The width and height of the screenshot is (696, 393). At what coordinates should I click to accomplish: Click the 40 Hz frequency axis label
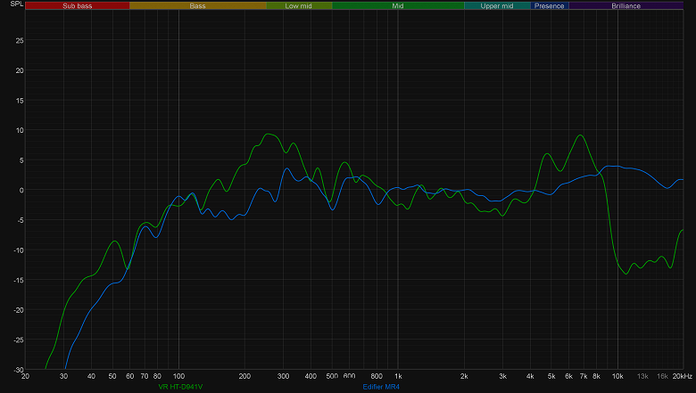91,376
